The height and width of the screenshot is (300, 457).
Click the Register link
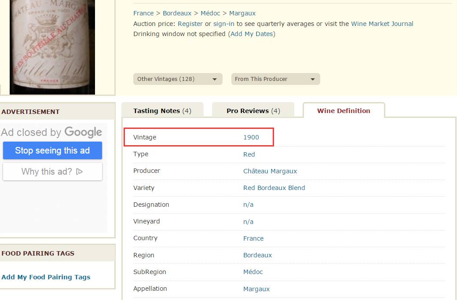[x=190, y=24]
